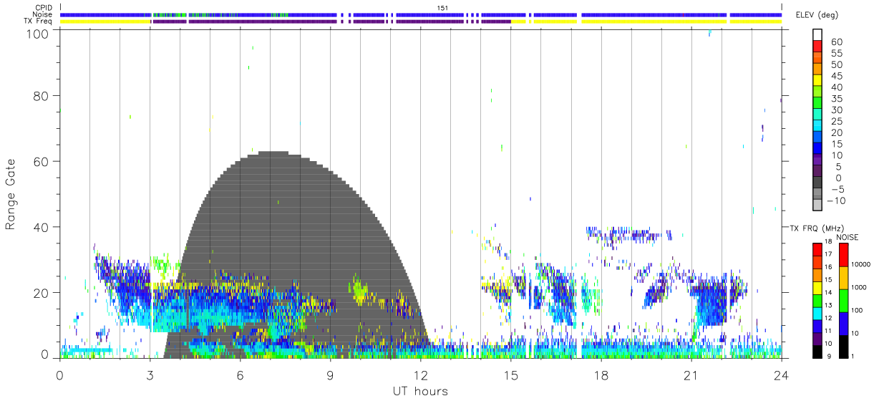
Task: Click the 'Noise' row label at top left
Action: (43, 14)
